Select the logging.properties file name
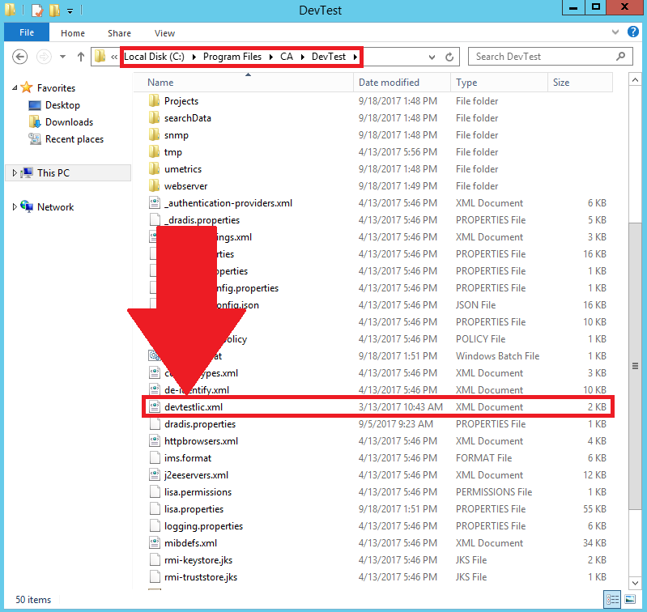The image size is (647, 612). [203, 526]
